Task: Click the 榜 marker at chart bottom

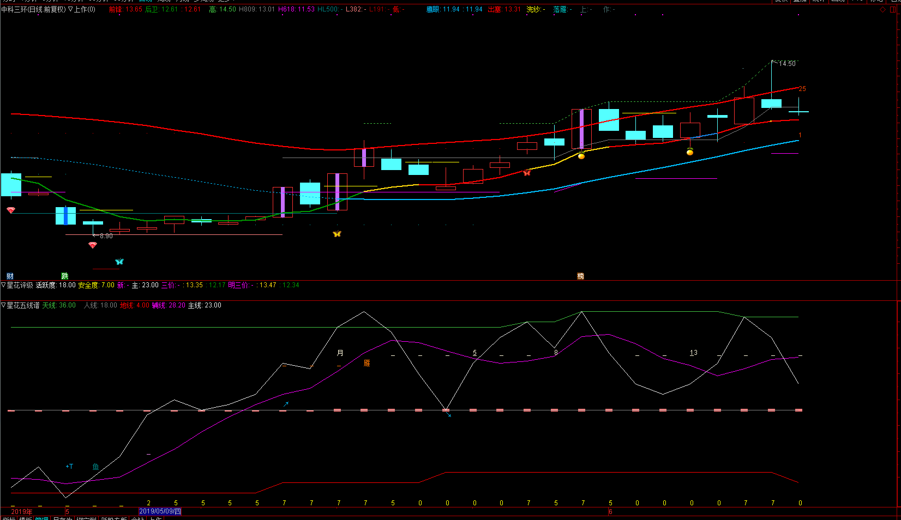Action: point(581,276)
